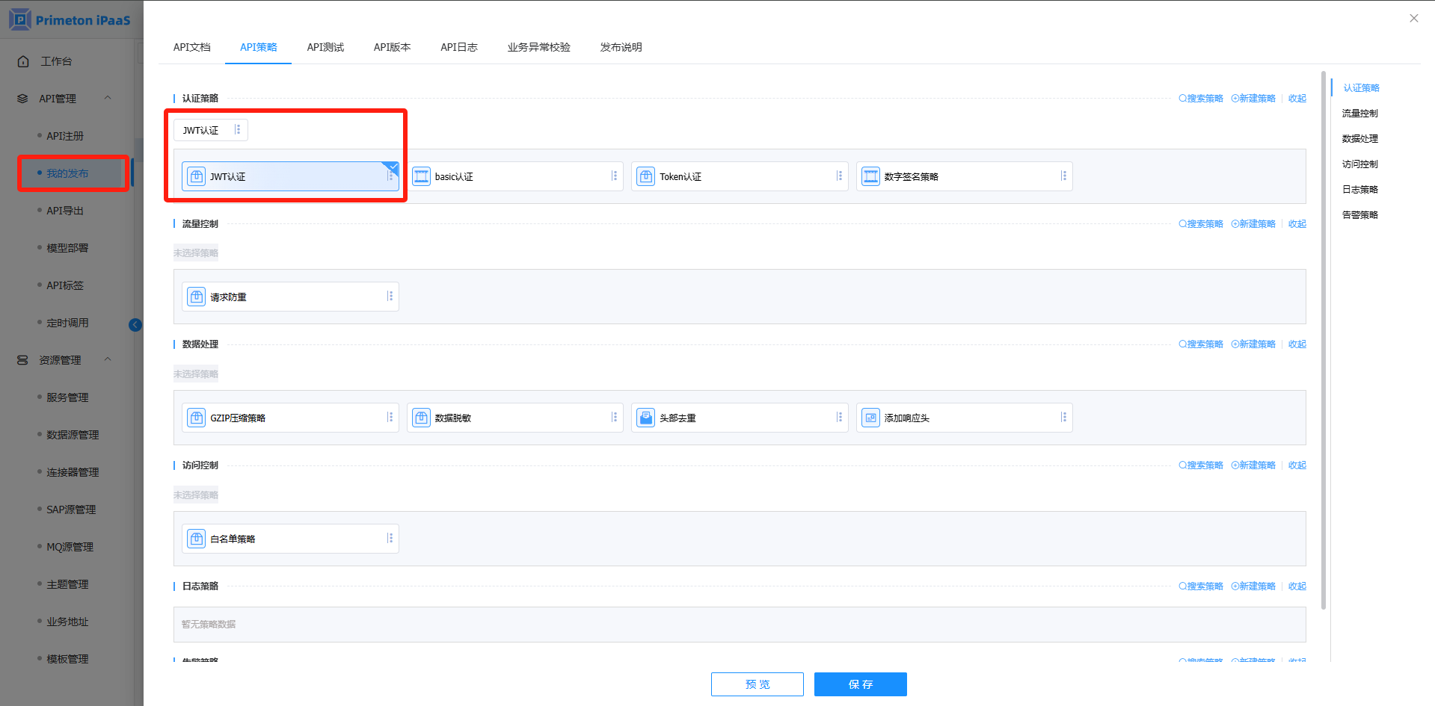Click the Token认证 policy card icon
This screenshot has height=706, width=1435.
646,176
